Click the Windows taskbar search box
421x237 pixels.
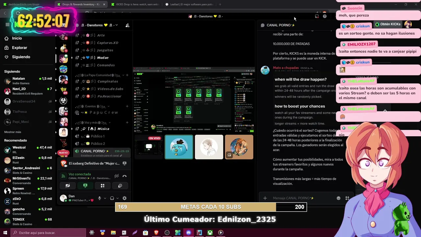tap(49, 232)
